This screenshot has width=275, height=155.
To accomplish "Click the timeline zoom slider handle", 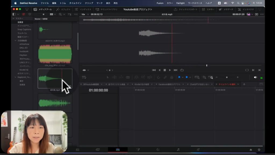I will click(x=227, y=77).
